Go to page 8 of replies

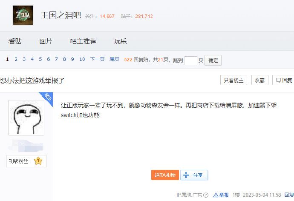[x=64, y=59]
